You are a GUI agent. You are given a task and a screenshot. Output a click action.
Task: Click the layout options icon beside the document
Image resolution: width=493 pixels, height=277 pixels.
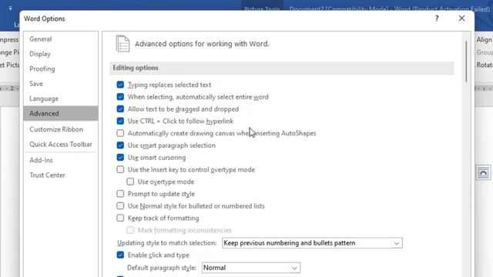point(483,172)
